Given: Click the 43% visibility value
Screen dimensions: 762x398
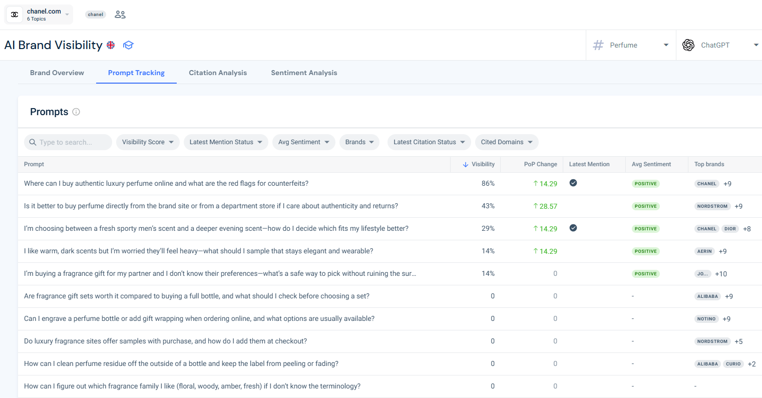Looking at the screenshot, I should [x=488, y=206].
